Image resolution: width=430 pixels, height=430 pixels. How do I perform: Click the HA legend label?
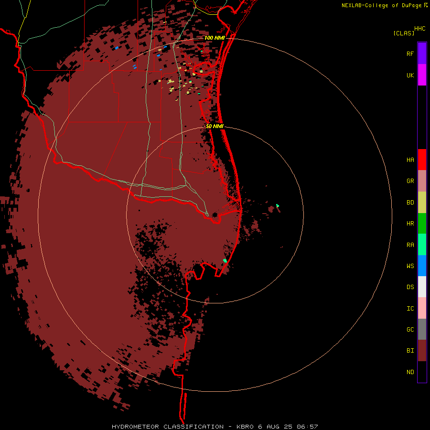(x=410, y=160)
